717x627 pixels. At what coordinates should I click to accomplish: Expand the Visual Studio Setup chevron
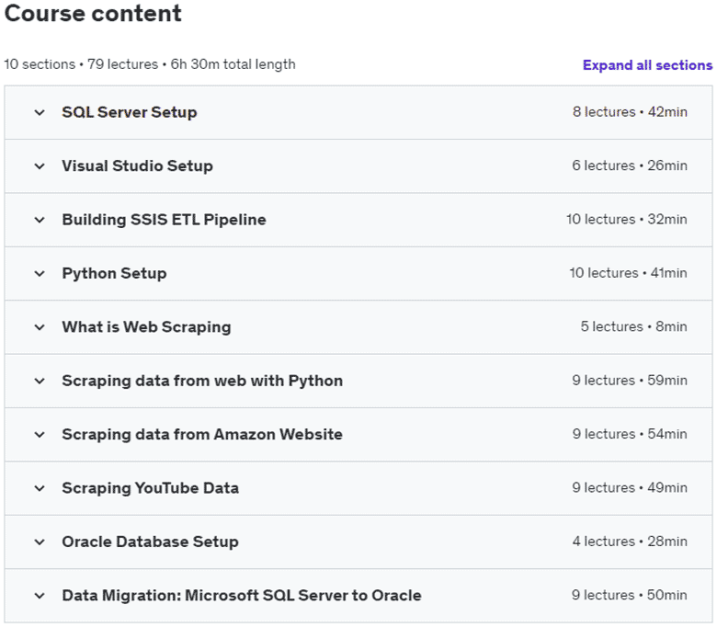pos(40,166)
